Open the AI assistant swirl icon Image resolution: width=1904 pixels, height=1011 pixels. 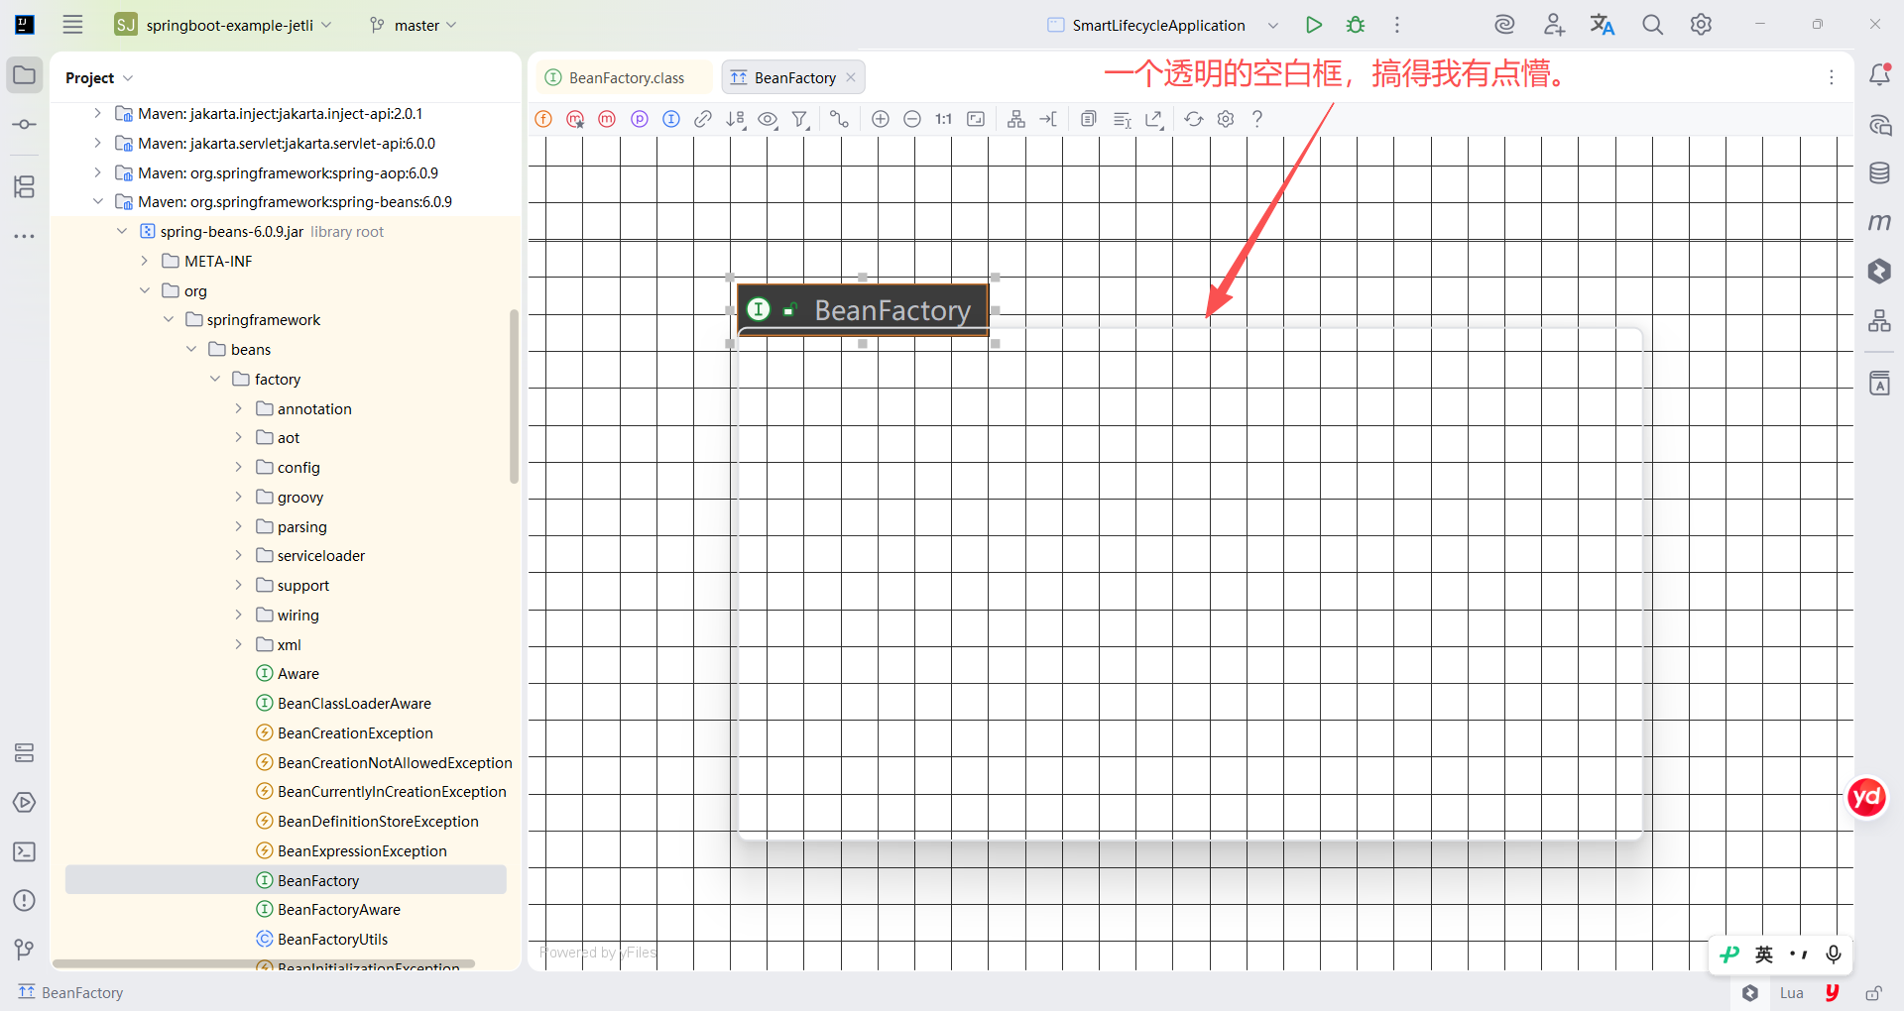click(x=1504, y=25)
